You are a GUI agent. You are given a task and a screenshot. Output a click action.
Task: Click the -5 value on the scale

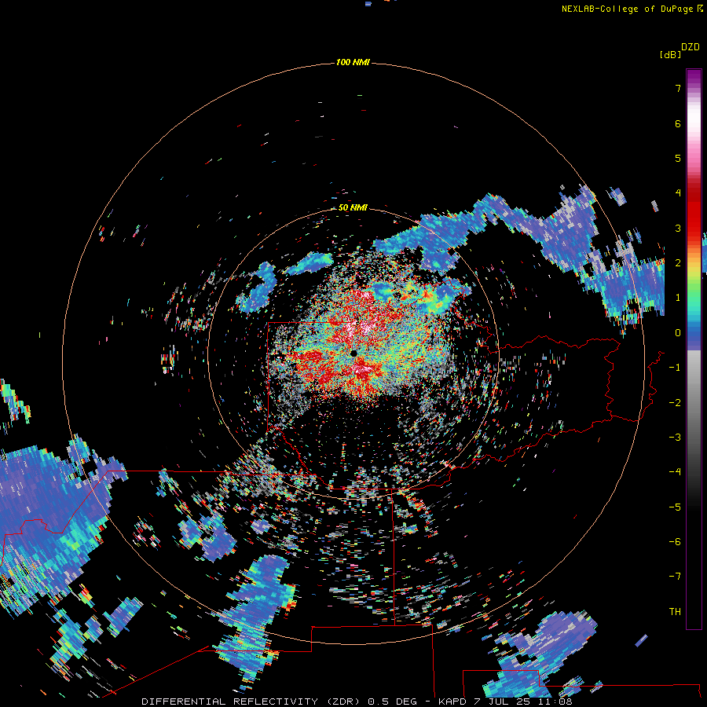675,507
